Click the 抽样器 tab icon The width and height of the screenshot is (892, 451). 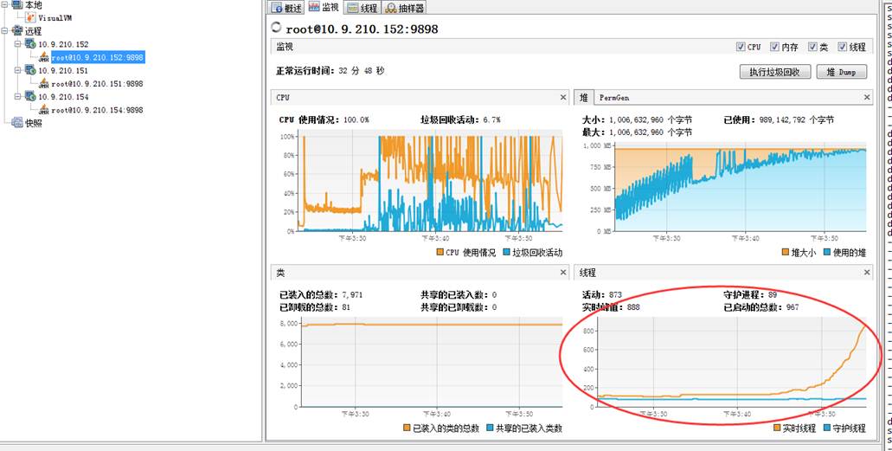[391, 8]
